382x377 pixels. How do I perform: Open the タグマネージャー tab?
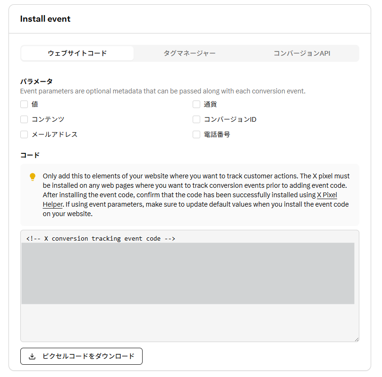(x=190, y=53)
